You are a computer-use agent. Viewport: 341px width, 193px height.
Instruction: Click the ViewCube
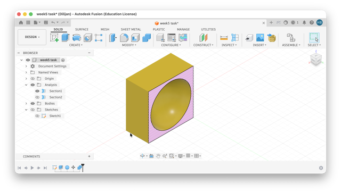coord(316,58)
